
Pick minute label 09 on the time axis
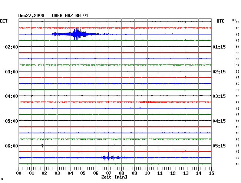point(134,173)
